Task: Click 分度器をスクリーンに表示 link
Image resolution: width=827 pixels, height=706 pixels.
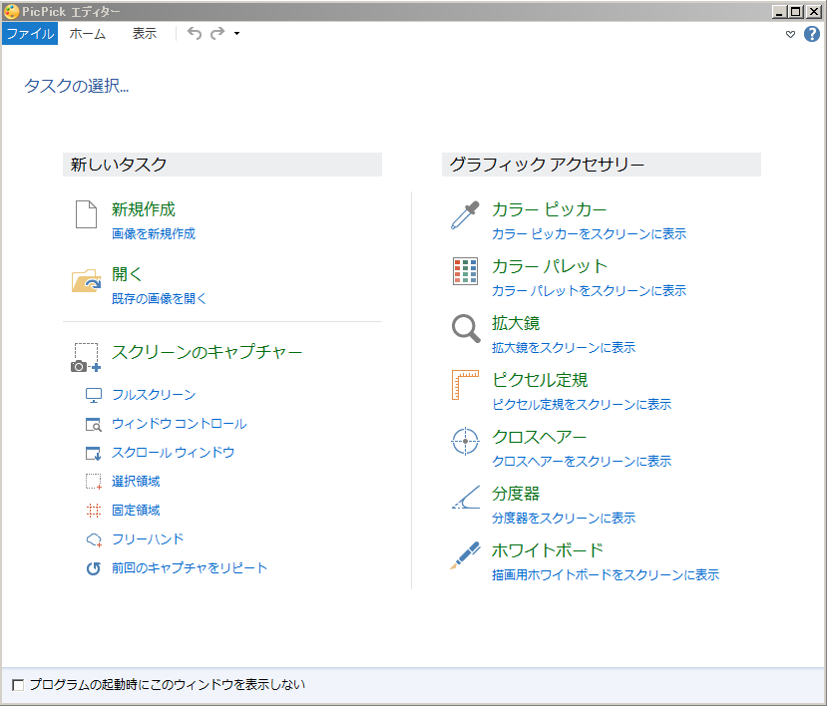Action: (x=564, y=519)
